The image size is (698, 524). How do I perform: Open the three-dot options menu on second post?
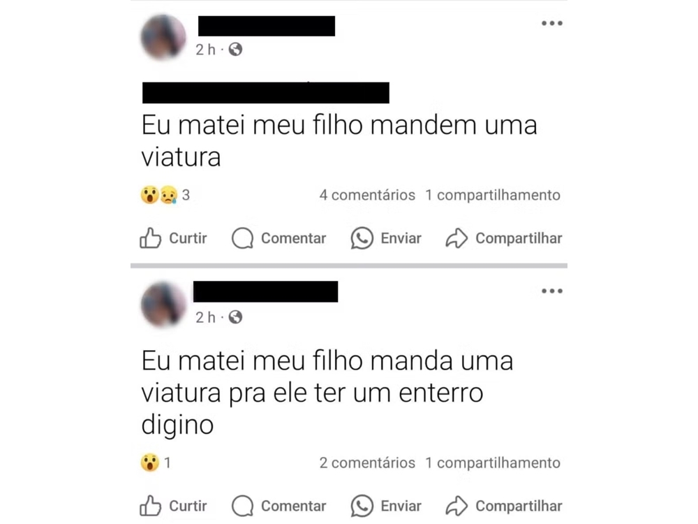tap(552, 291)
